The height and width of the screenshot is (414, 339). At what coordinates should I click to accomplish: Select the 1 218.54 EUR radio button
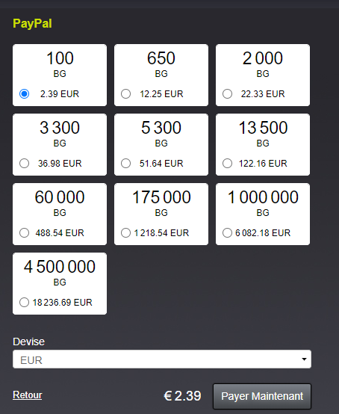(125, 232)
